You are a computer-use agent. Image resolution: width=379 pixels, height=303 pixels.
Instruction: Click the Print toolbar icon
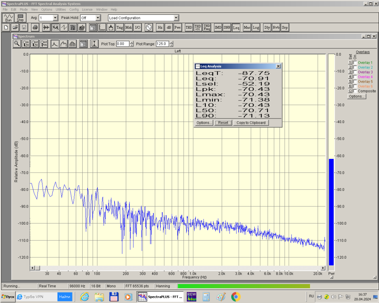(x=35, y=27)
